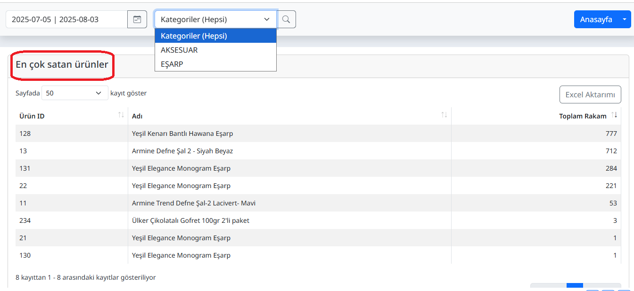Click the date range input field
This screenshot has width=634, height=291.
pos(66,19)
